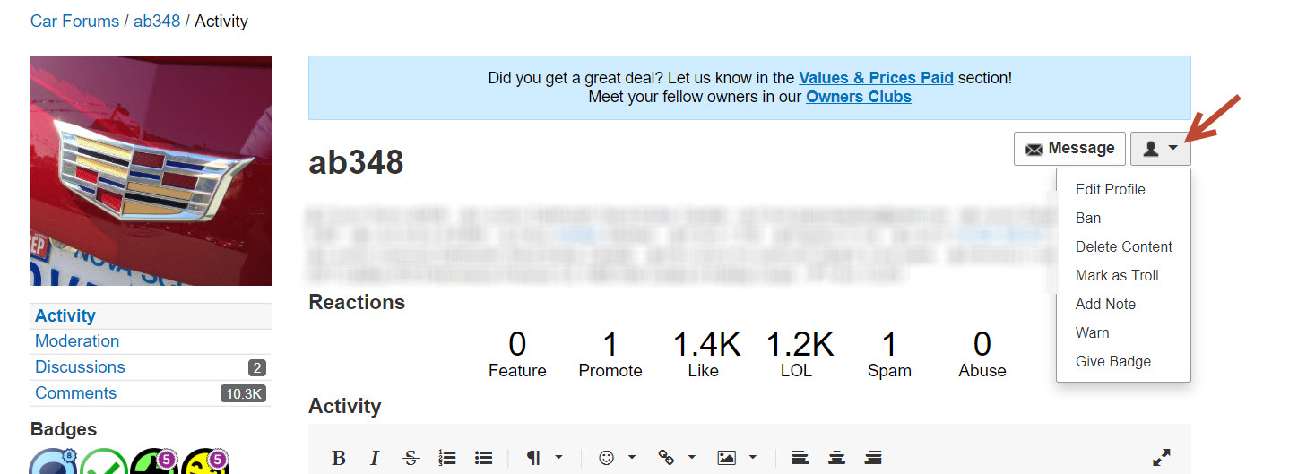Click the Message button
Screen dimensions: 1289x474
click(x=1069, y=149)
